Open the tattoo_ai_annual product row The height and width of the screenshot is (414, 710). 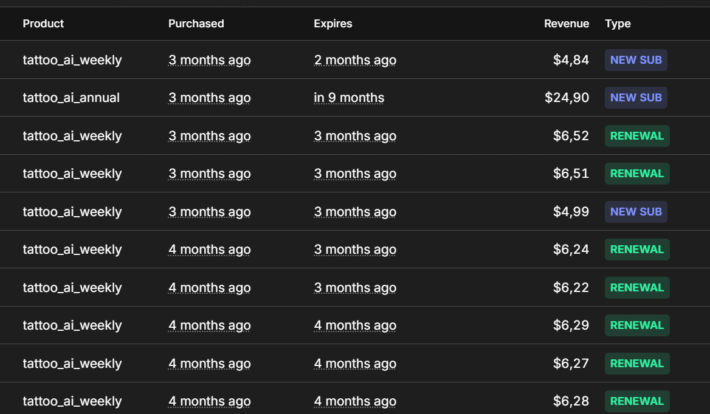pyautogui.click(x=355, y=98)
